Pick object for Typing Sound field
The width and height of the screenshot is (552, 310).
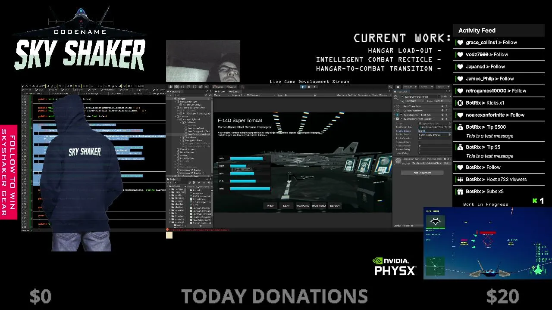[450, 135]
